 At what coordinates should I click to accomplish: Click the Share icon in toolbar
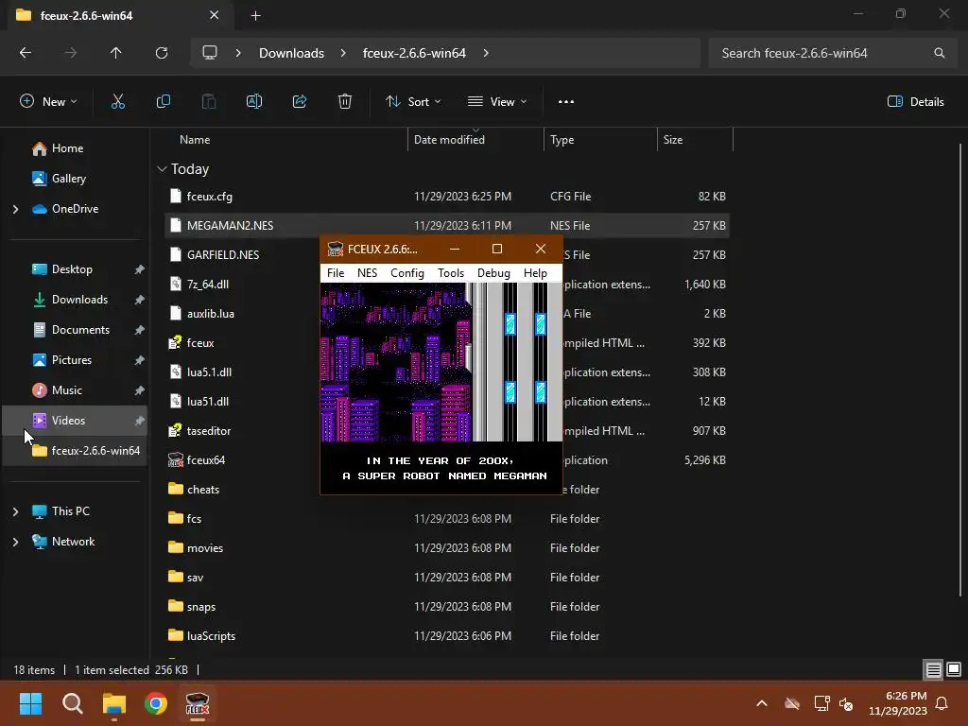[x=300, y=102]
